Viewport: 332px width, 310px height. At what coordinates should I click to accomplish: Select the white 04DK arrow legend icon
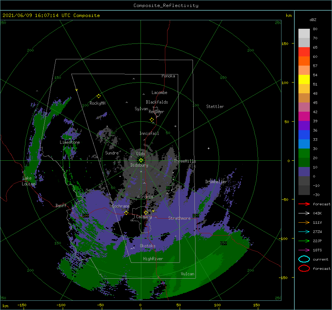[304, 213]
